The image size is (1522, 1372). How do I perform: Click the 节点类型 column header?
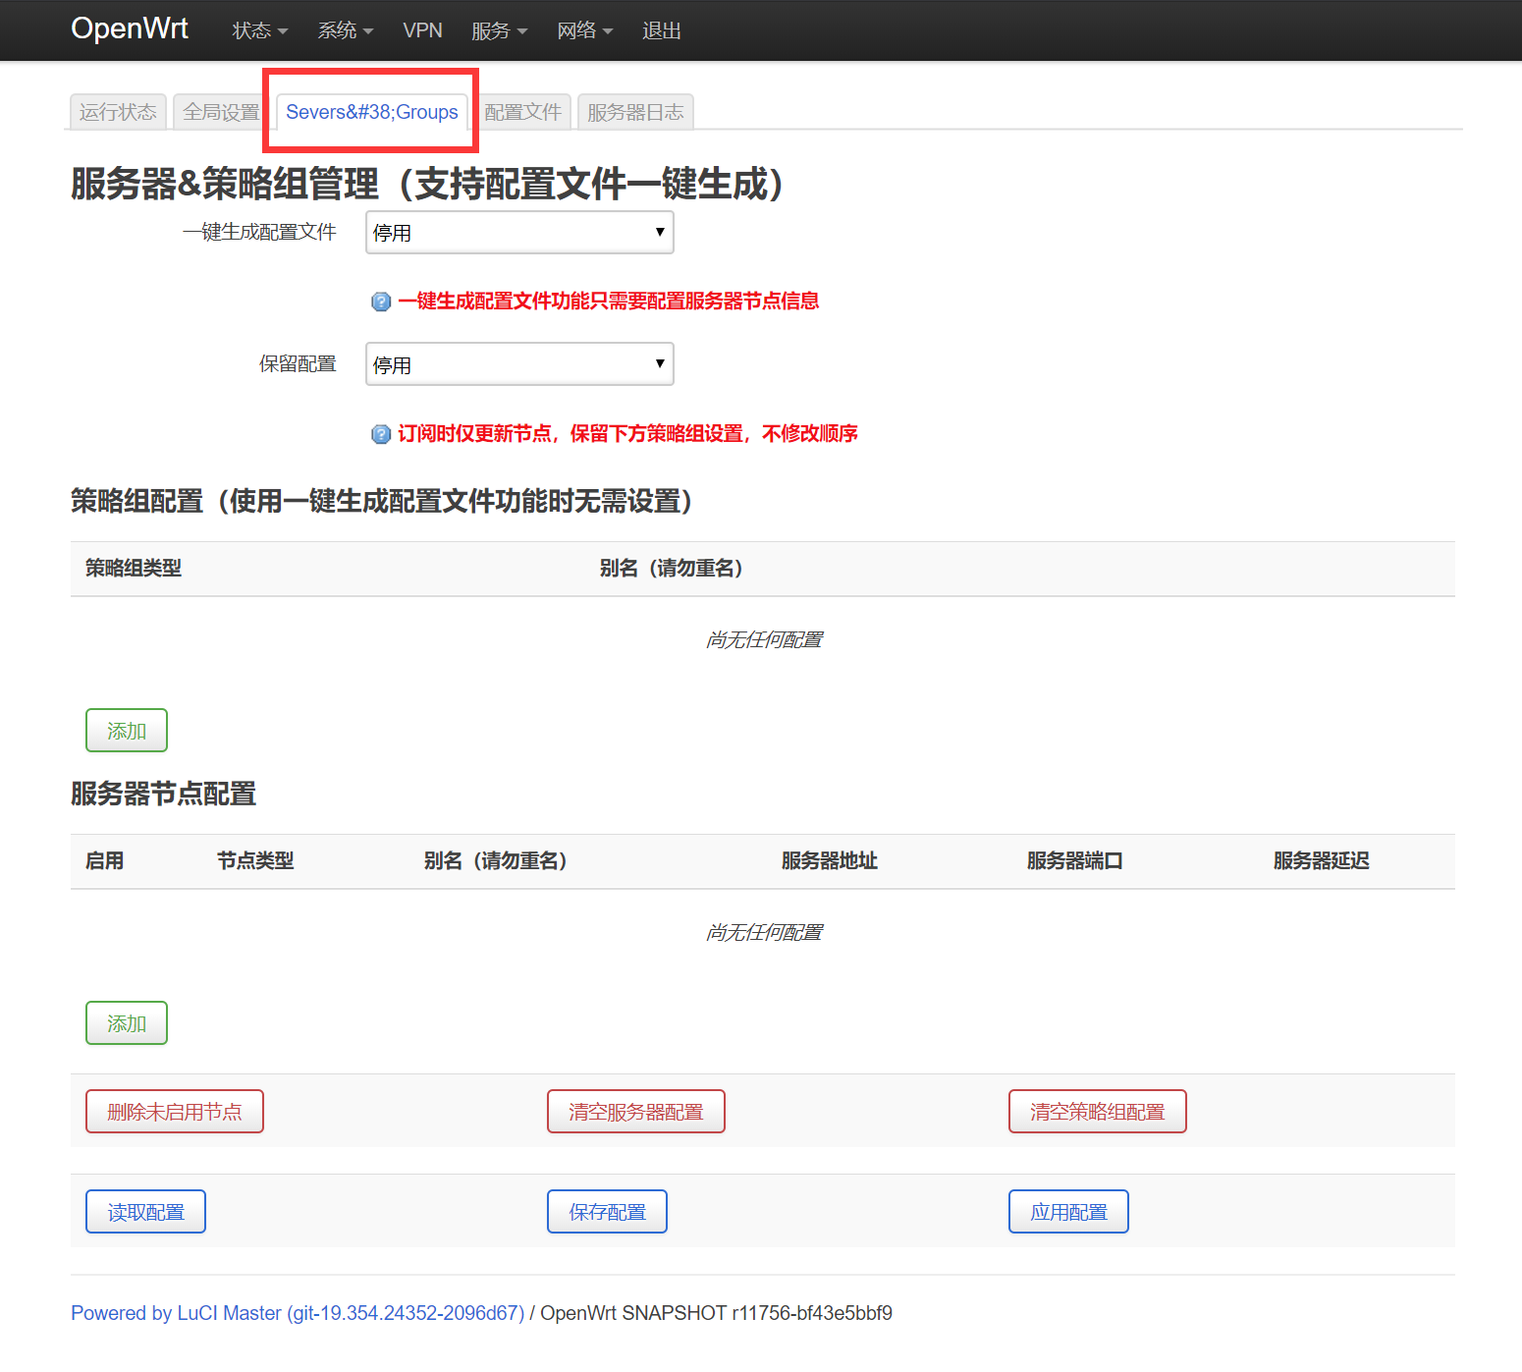255,861
